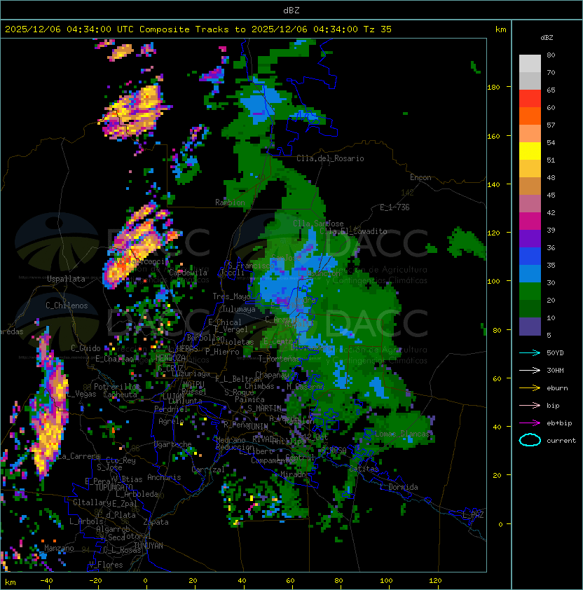Click the MAIPU city label
This screenshot has width=583, height=590.
click(x=193, y=384)
